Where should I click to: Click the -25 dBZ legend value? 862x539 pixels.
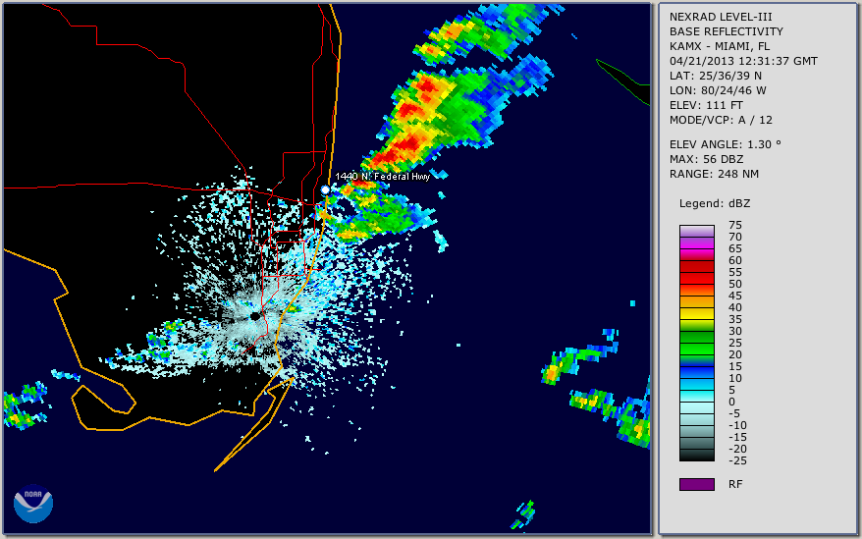737,460
